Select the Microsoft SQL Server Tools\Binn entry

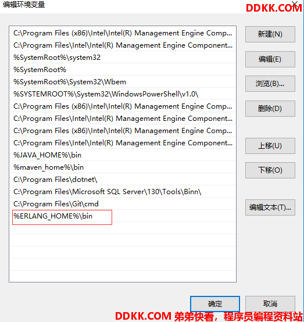pyautogui.click(x=123, y=192)
